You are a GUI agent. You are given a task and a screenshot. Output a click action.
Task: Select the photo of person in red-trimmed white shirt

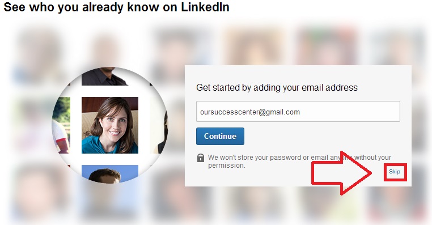(x=61, y=125)
